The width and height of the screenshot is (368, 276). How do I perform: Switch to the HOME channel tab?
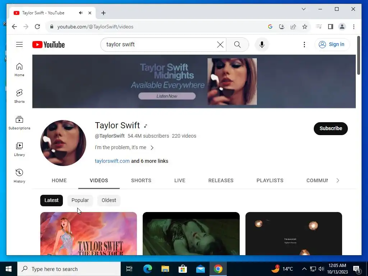(59, 180)
